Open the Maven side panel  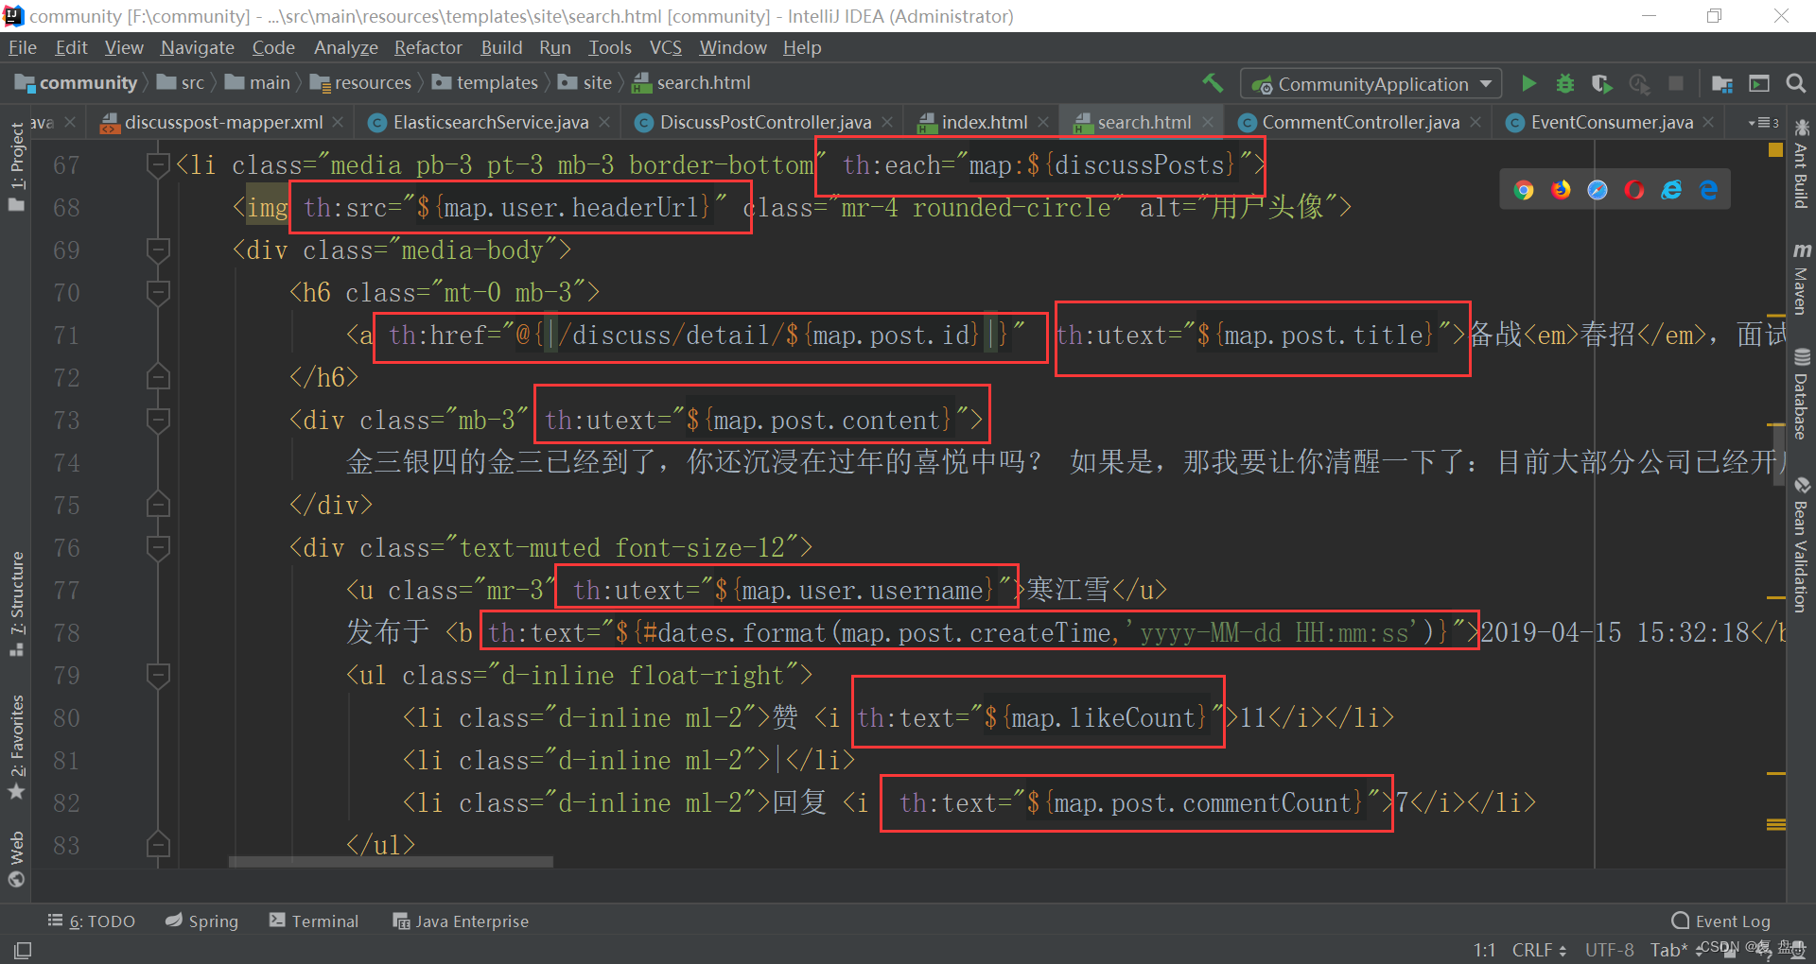click(x=1801, y=279)
